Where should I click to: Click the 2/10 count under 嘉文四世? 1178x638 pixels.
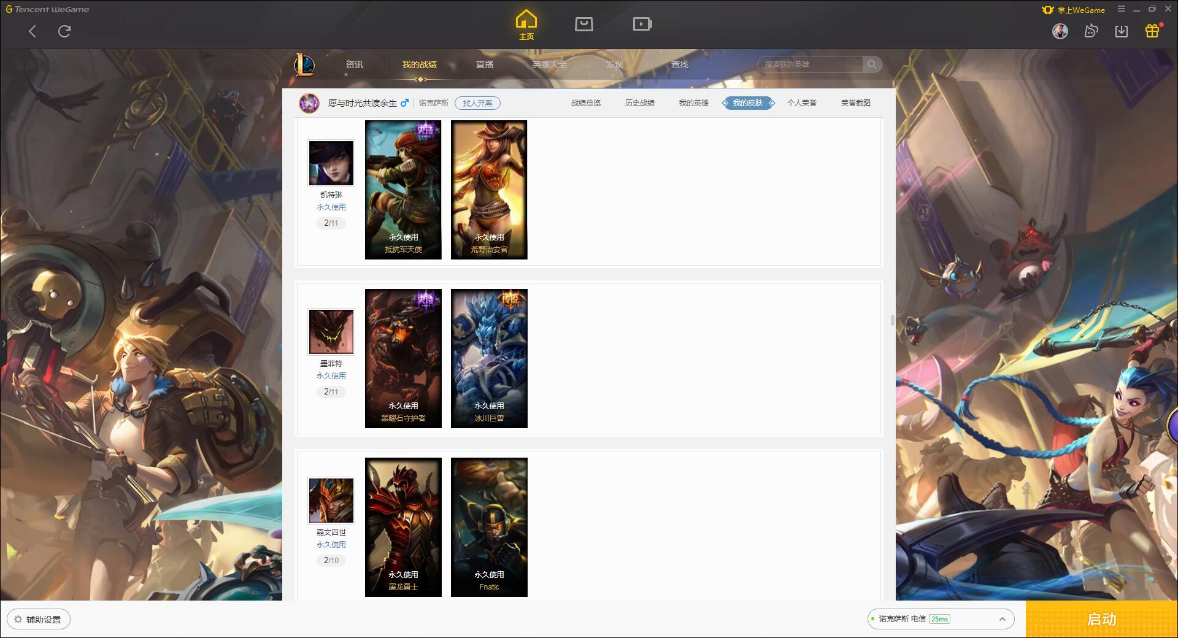tap(331, 561)
